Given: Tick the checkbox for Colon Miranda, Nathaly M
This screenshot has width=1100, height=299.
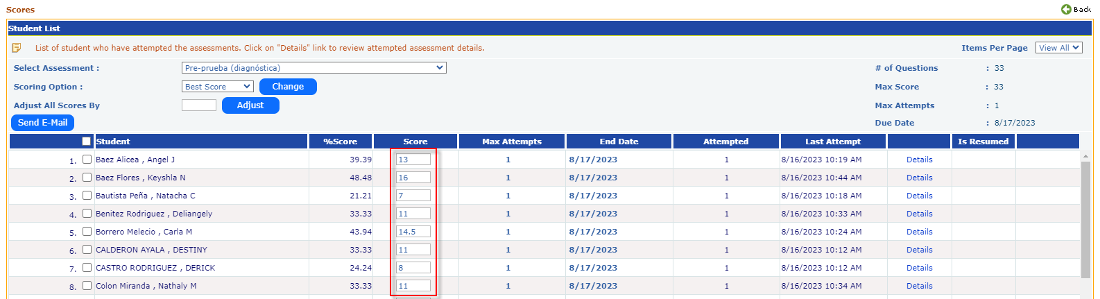Looking at the screenshot, I should tap(87, 285).
